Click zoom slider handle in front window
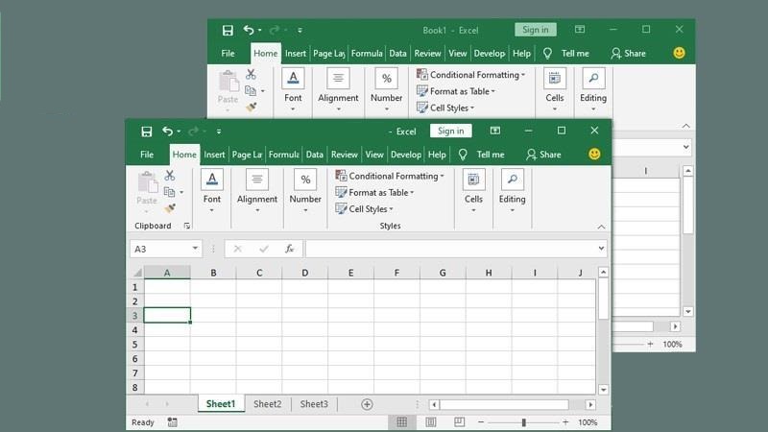768x432 pixels. (x=523, y=422)
